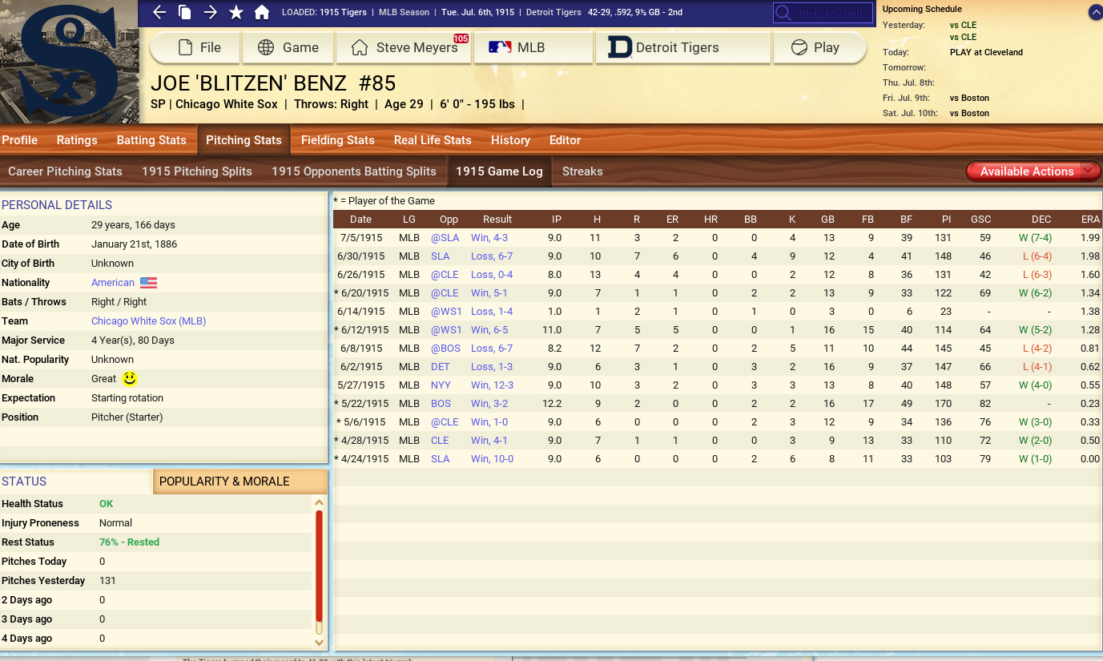Select the Status panel tab
1103x661 pixels.
[76, 482]
